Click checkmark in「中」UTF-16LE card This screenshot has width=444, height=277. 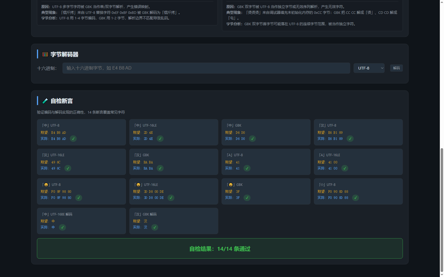point(160,139)
